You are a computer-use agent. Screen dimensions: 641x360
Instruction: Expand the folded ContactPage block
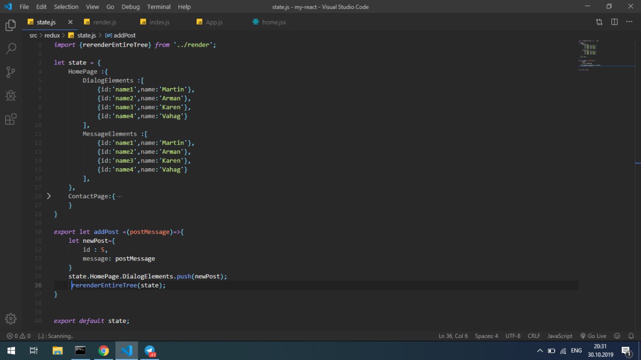(x=49, y=196)
